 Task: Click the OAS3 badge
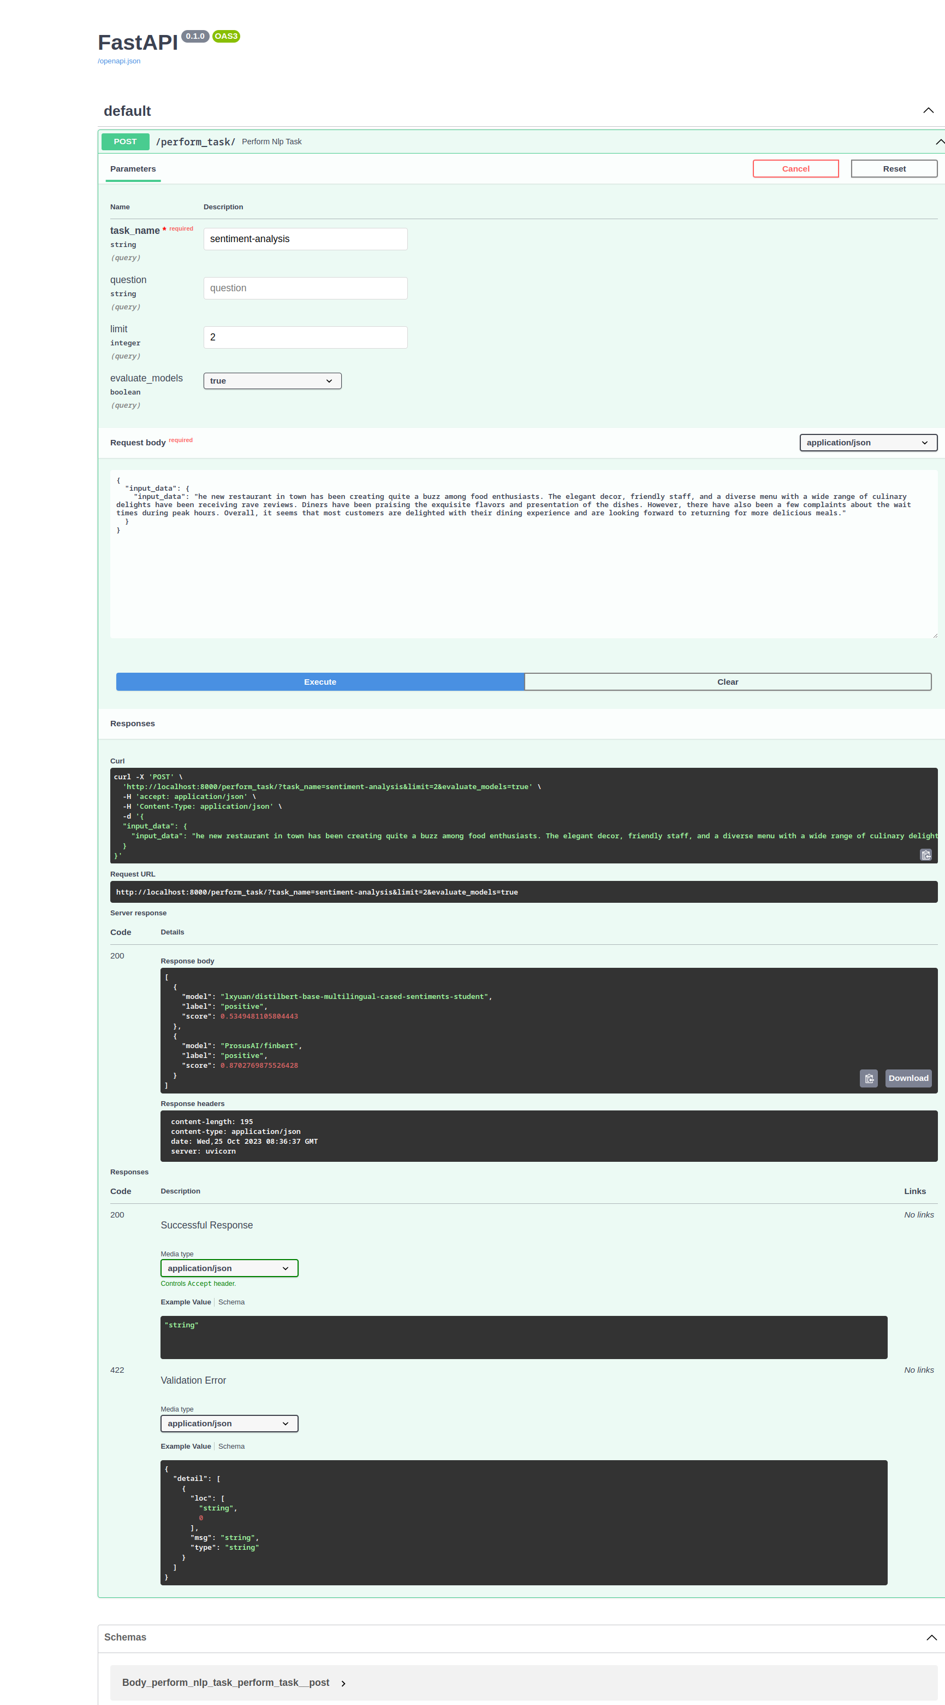[226, 37]
